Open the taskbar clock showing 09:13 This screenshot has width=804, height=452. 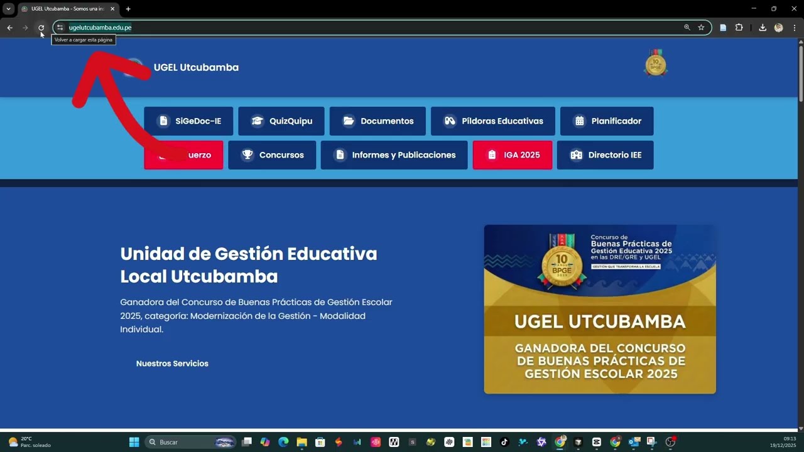[x=783, y=442]
